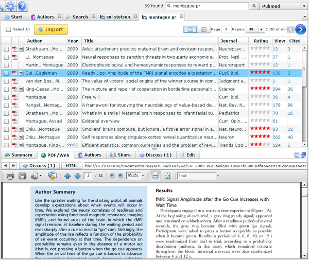Open the PDF share/export icon with dropdown
This screenshot has height=260, width=309.
pos(36,176)
